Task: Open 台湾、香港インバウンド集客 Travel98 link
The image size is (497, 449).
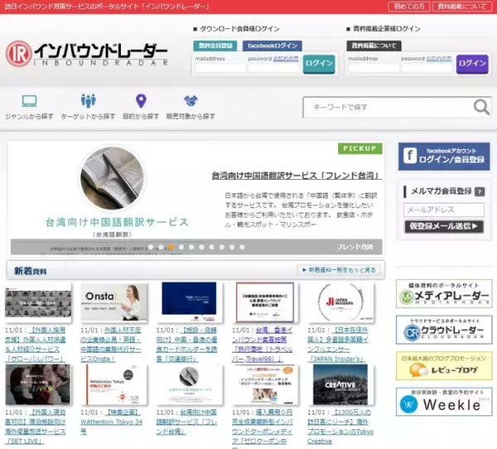Action: pos(263,345)
